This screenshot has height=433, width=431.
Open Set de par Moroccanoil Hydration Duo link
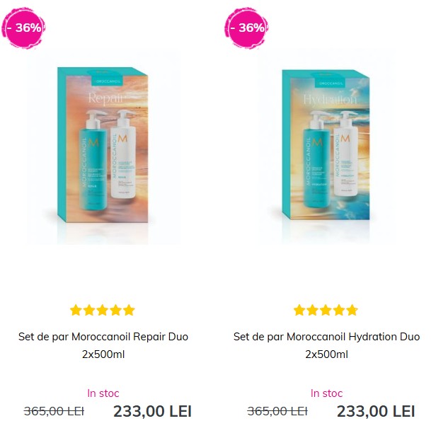(326, 345)
